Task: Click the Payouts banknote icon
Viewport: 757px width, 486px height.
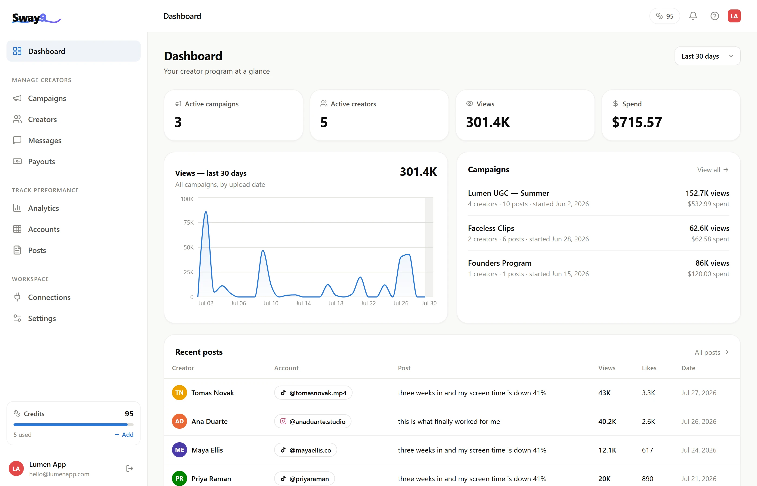Action: [17, 161]
